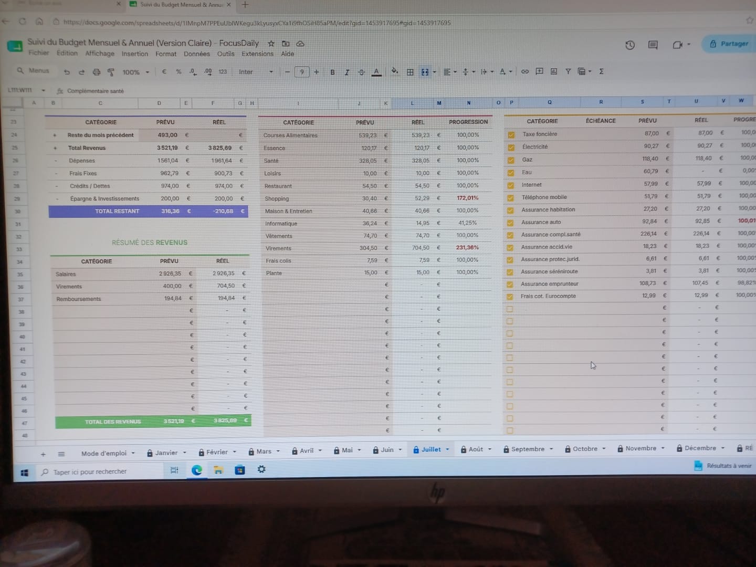Image resolution: width=756 pixels, height=567 pixels.
Task: Open the name box dropdown arrow
Action: (x=43, y=90)
